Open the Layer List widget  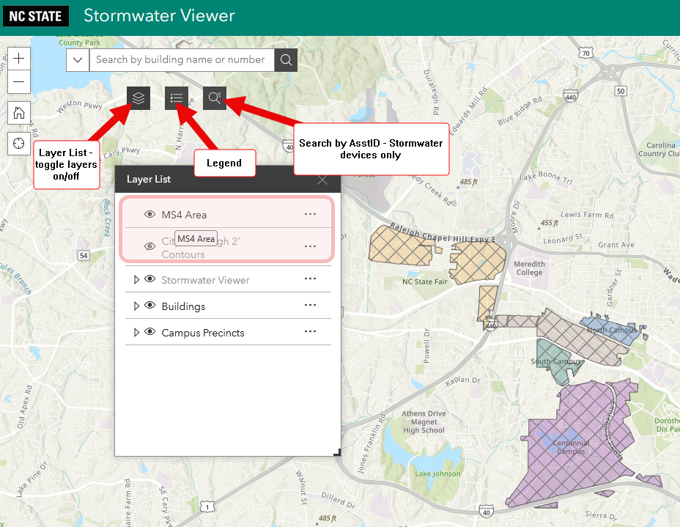coord(138,98)
